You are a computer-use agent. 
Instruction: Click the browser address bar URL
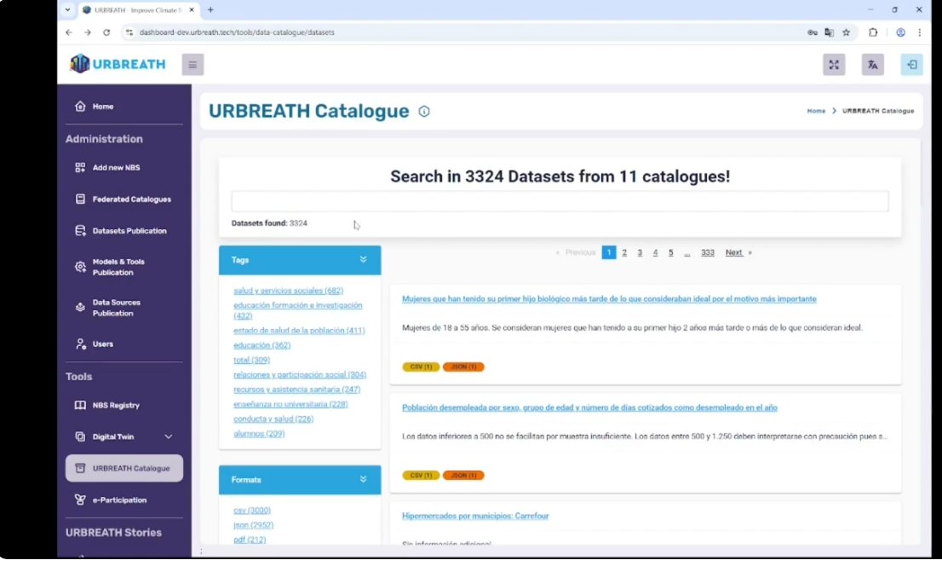(237, 32)
